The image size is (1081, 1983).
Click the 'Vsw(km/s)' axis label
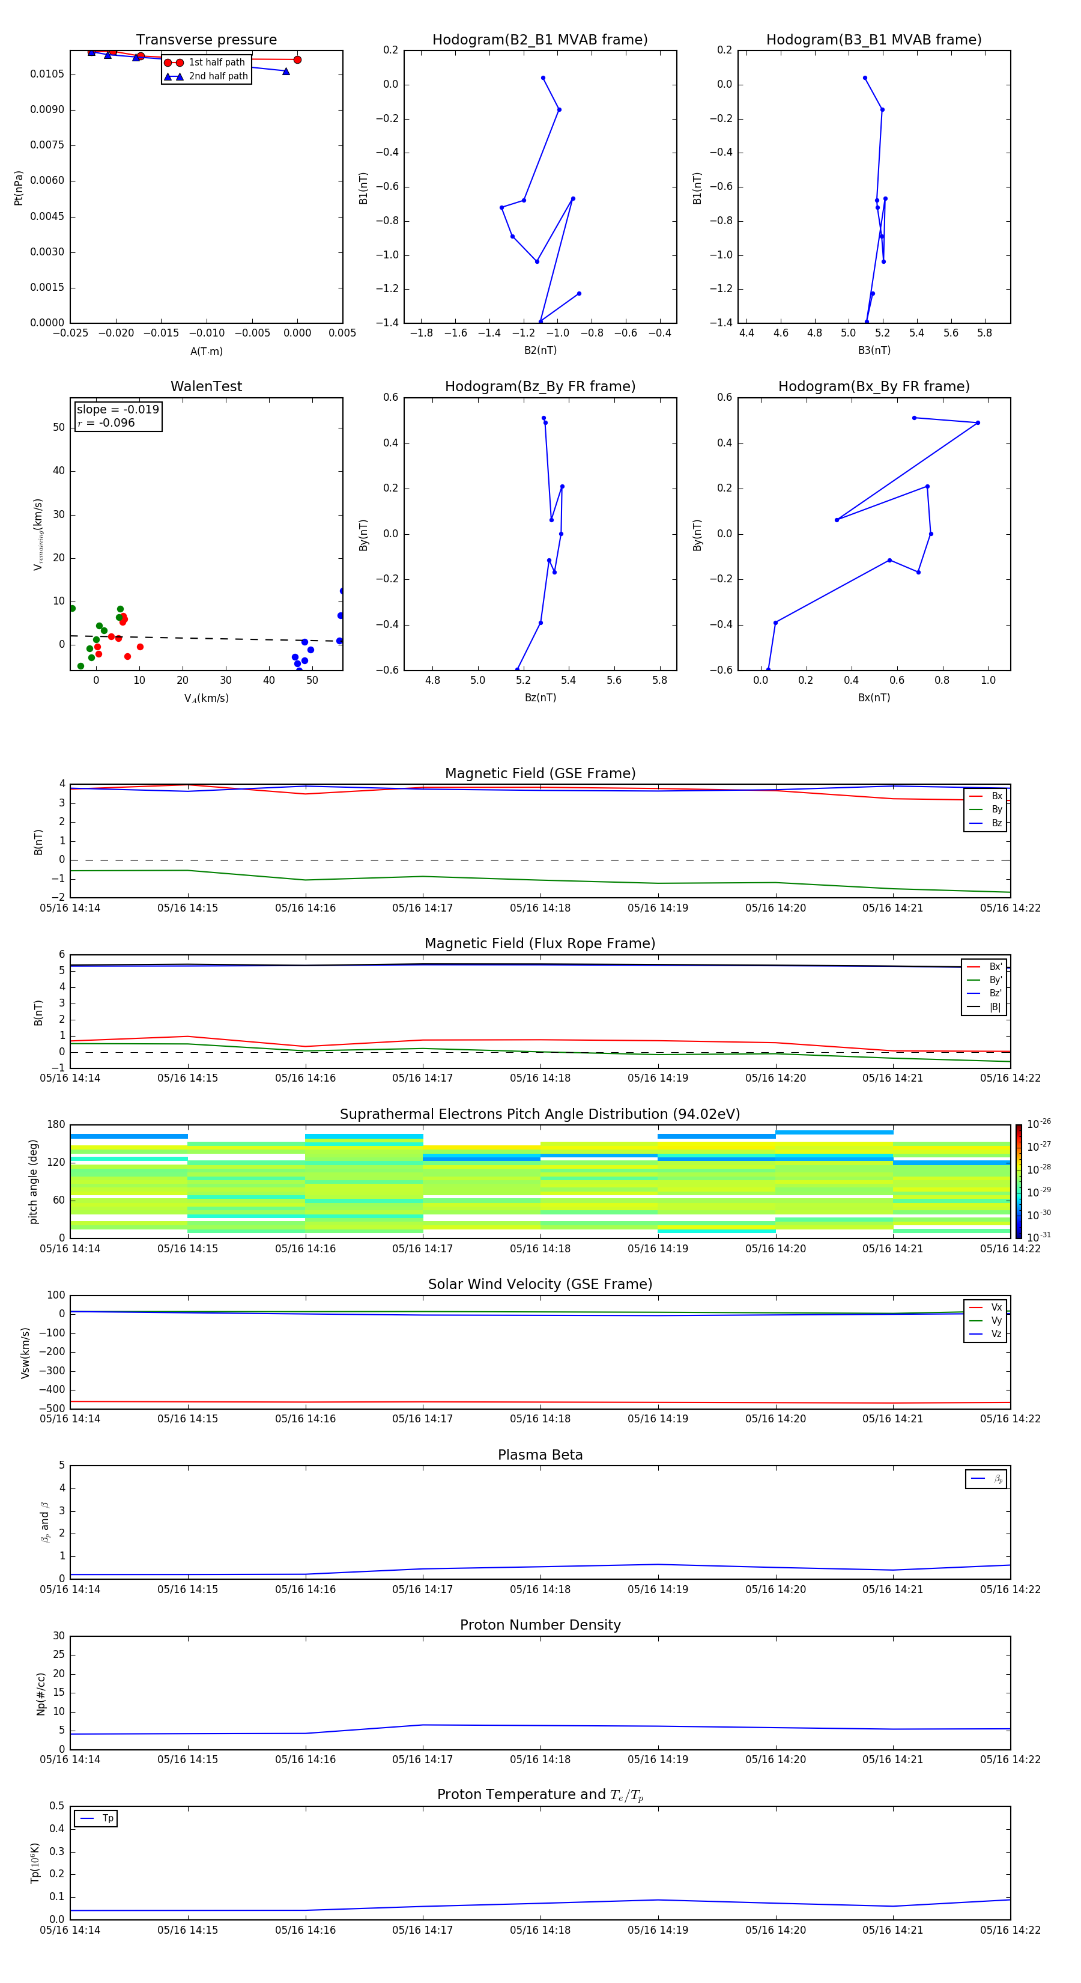(25, 1353)
